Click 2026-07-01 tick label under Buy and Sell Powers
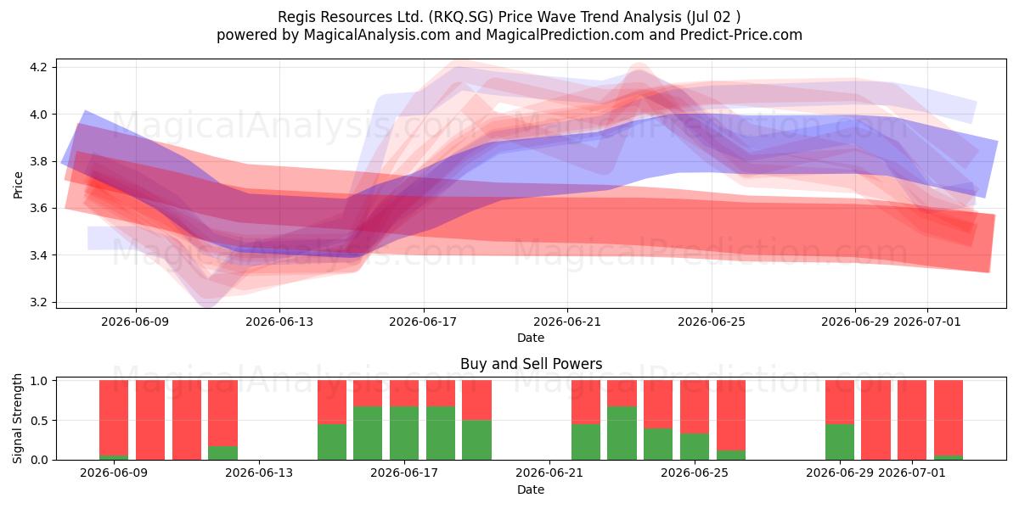This screenshot has width=1019, height=509. [x=912, y=473]
